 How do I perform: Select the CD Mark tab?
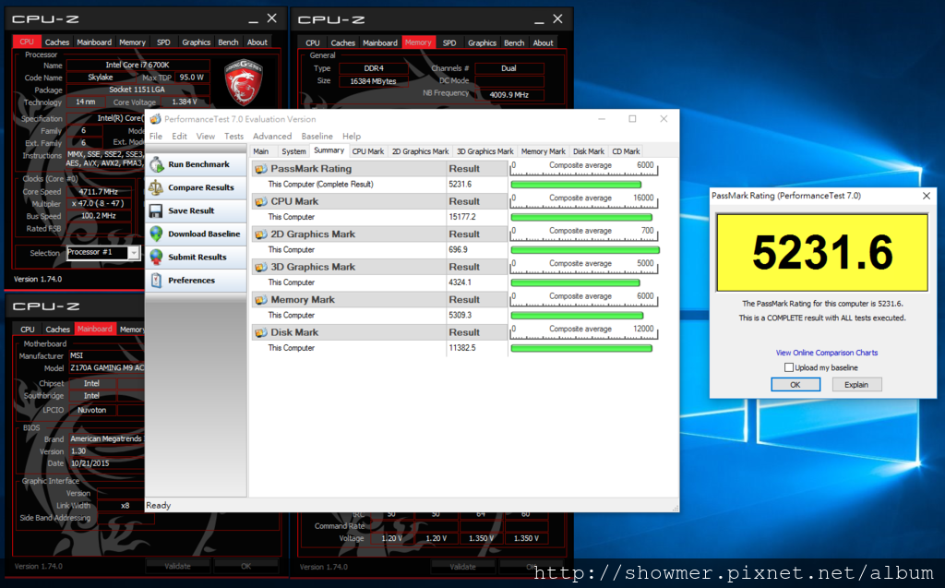click(x=626, y=151)
